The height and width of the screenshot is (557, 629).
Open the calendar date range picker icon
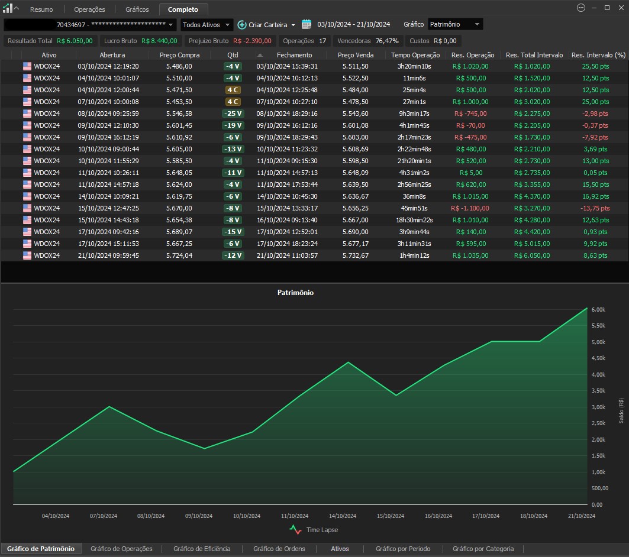(x=307, y=24)
